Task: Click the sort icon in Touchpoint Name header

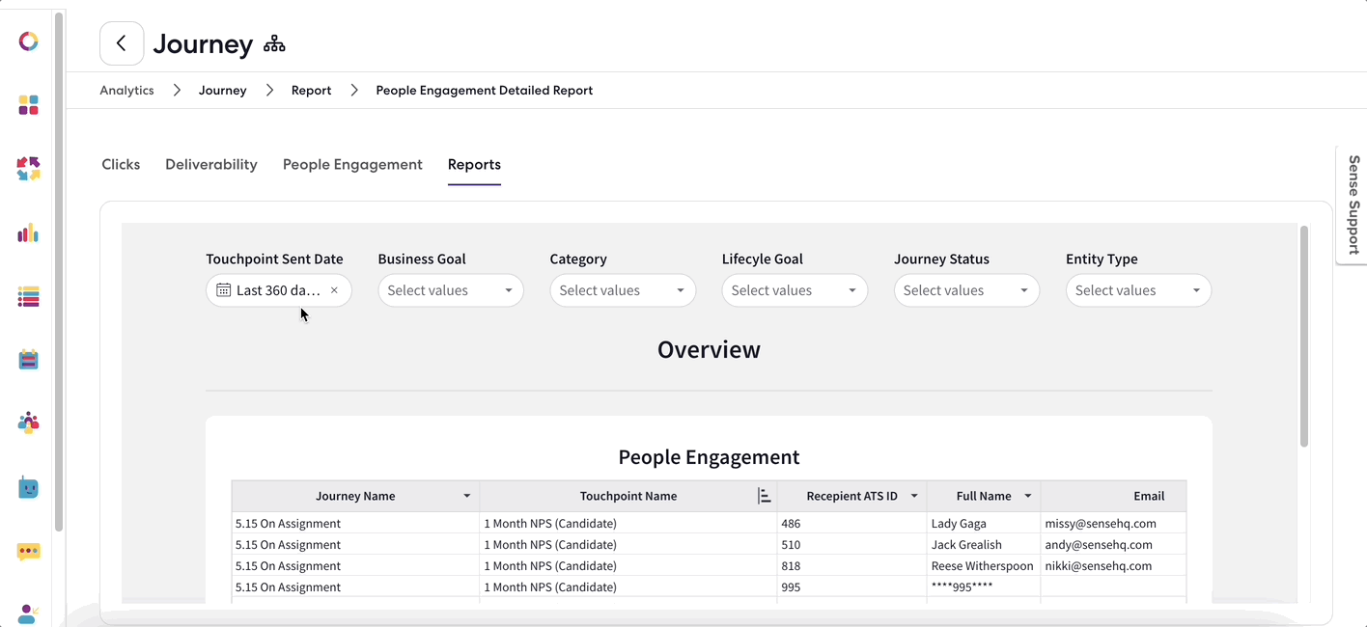Action: (x=765, y=496)
